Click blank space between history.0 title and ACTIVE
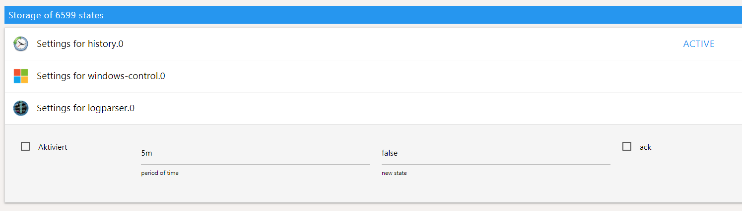 (397, 44)
